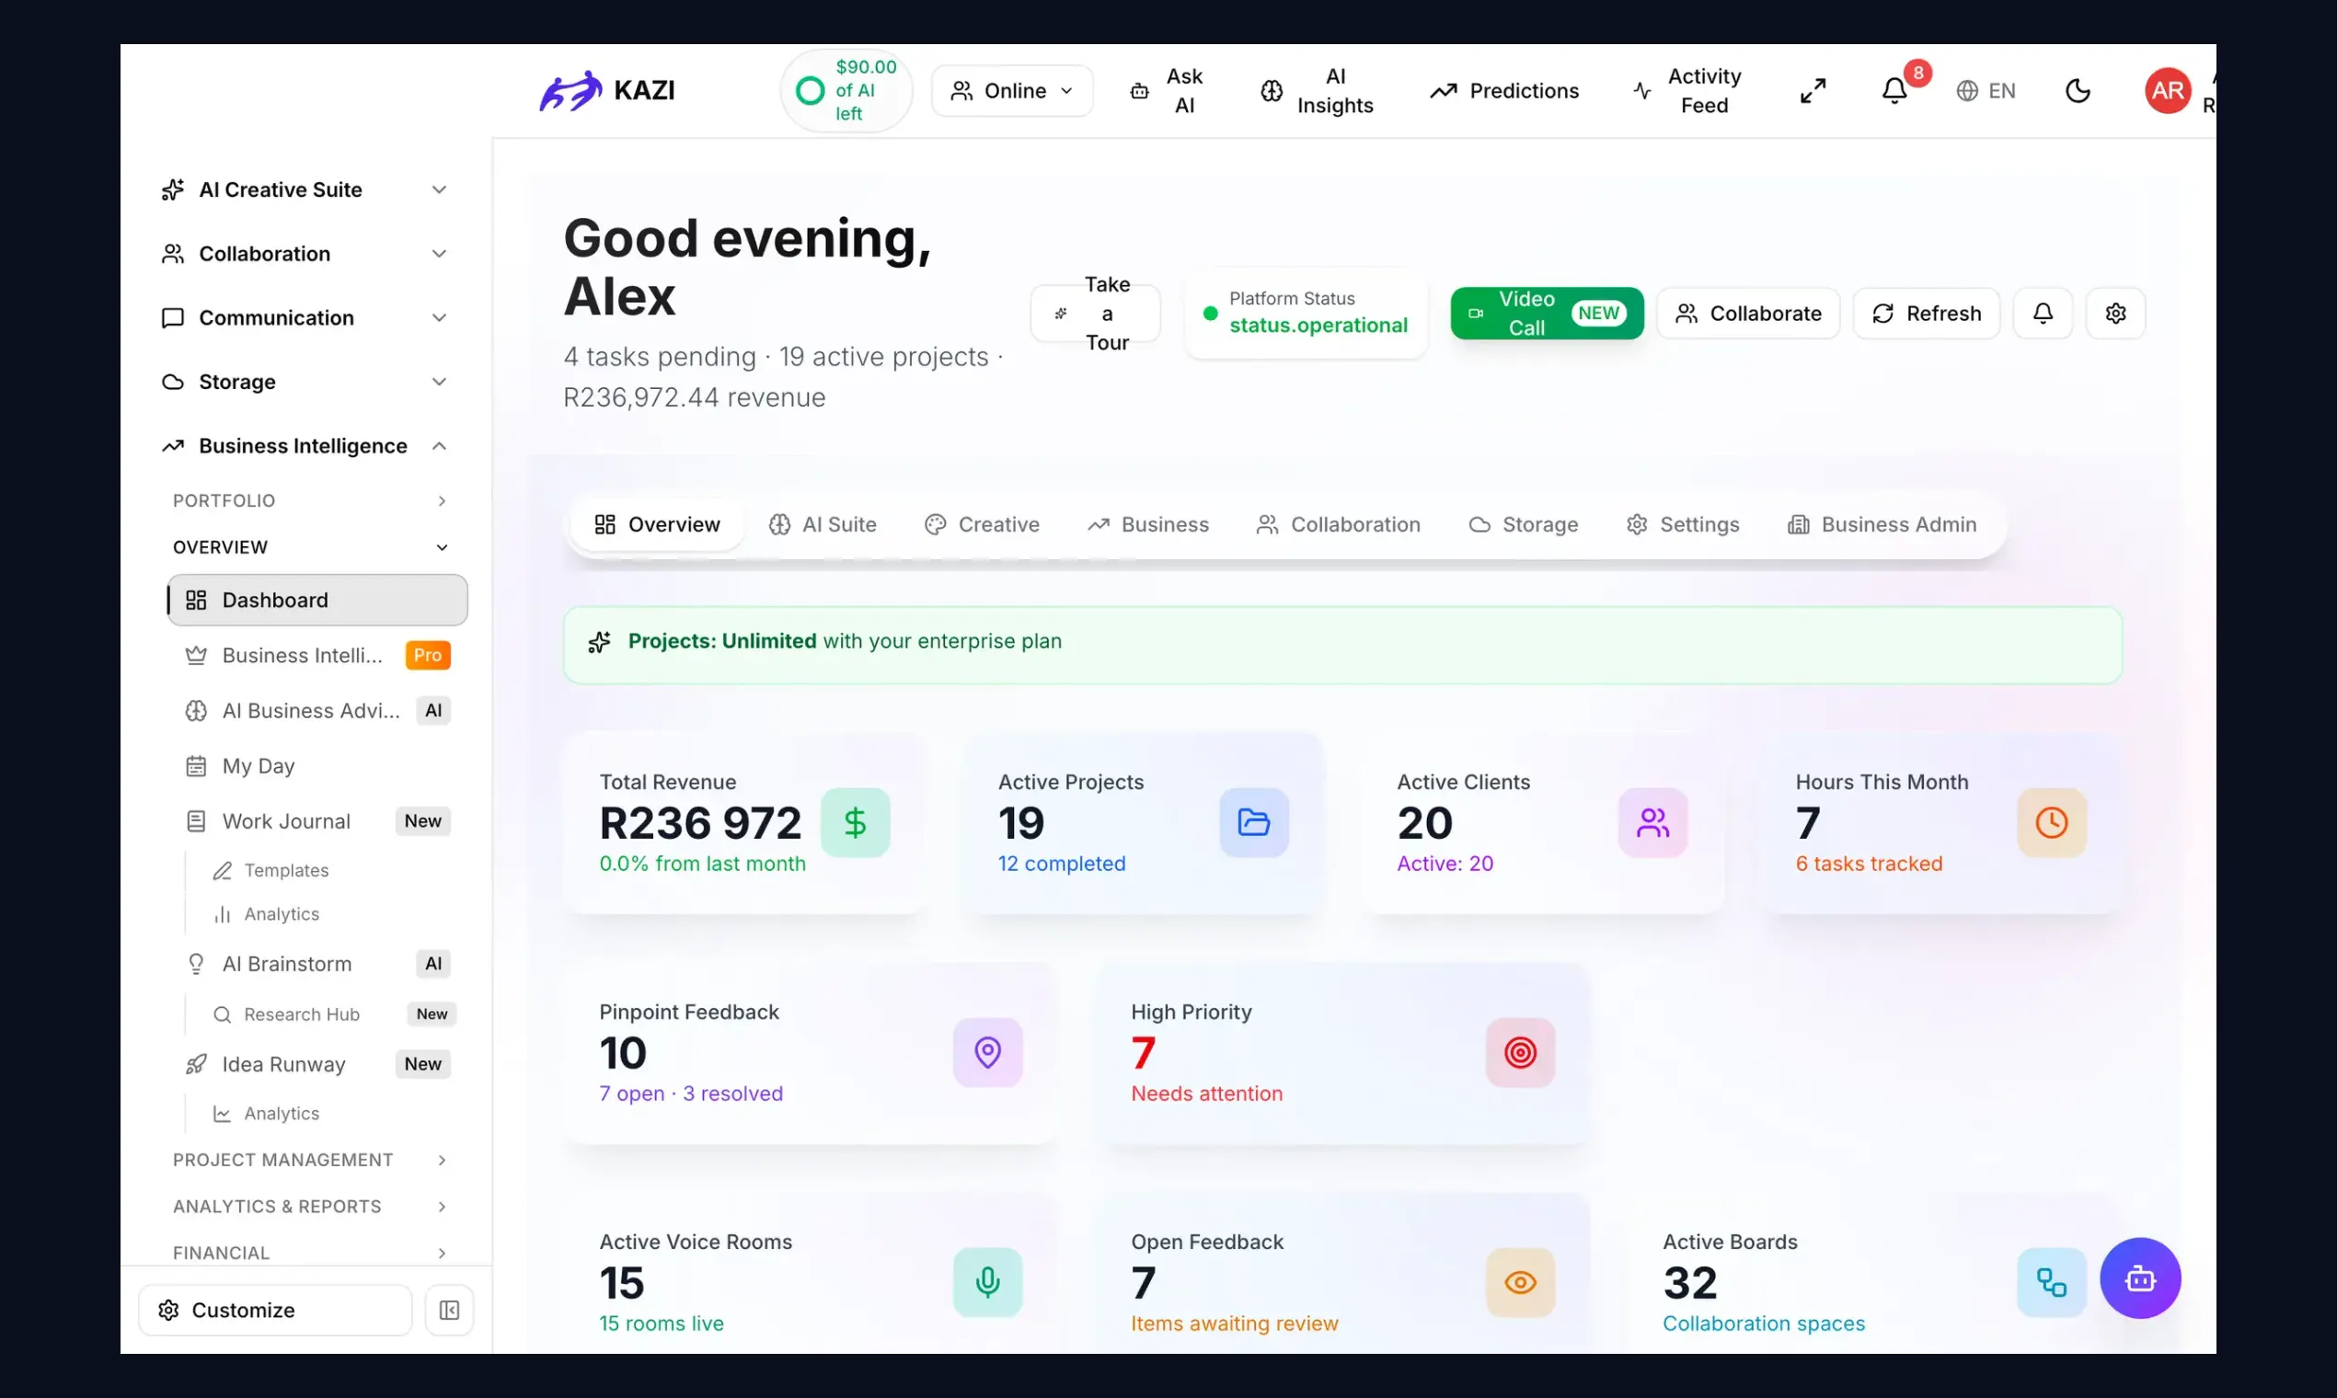Expand the FINANCIAL group
Image resolution: width=2337 pixels, height=1398 pixels.
(x=309, y=1253)
